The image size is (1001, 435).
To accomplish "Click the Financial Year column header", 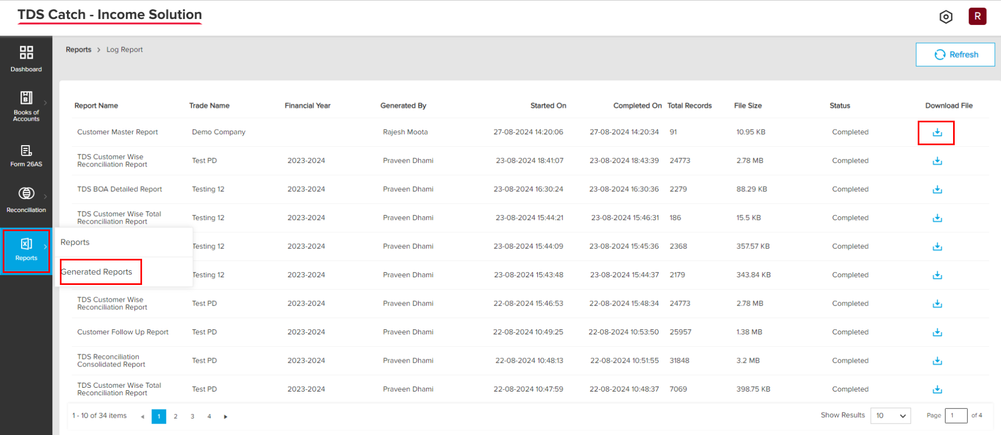I will click(308, 105).
